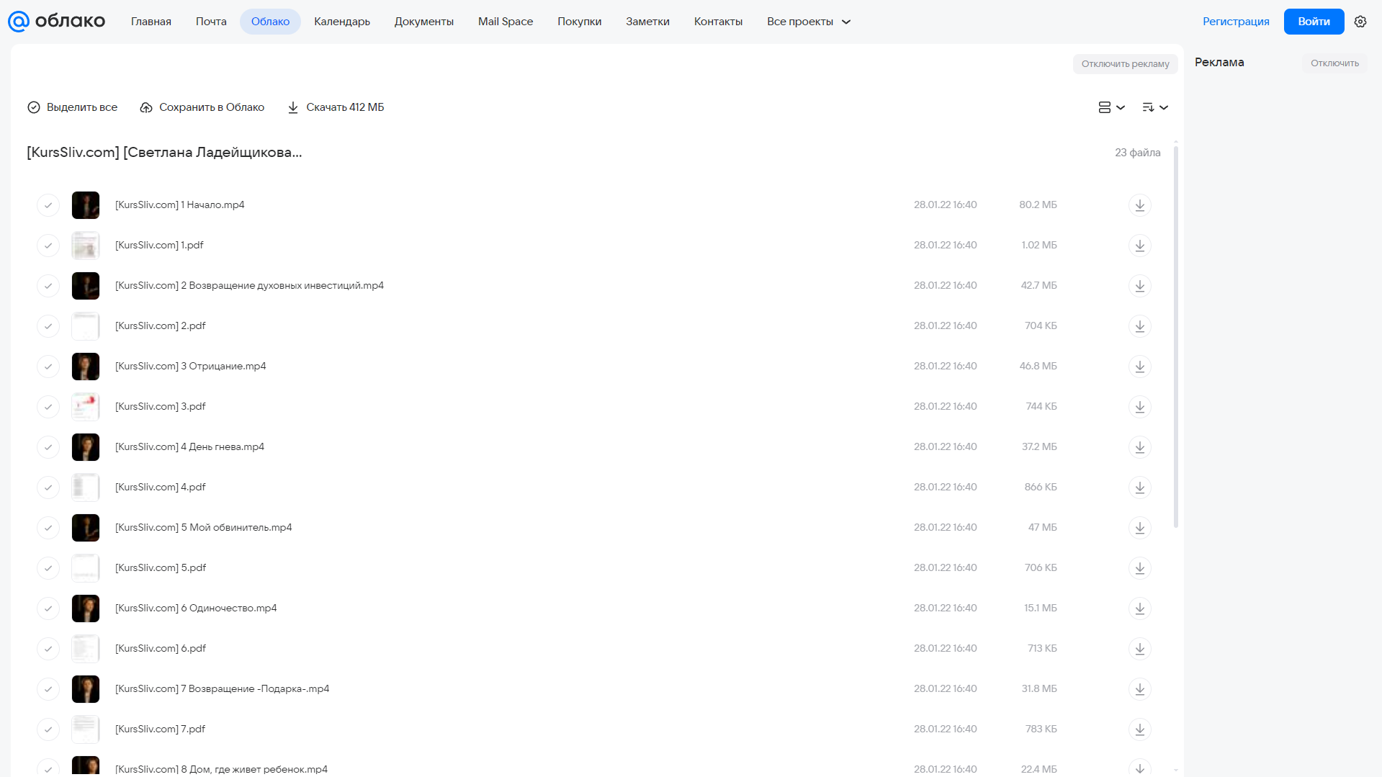This screenshot has width=1382, height=777.
Task: Open the sort order dropdown
Action: [1154, 107]
